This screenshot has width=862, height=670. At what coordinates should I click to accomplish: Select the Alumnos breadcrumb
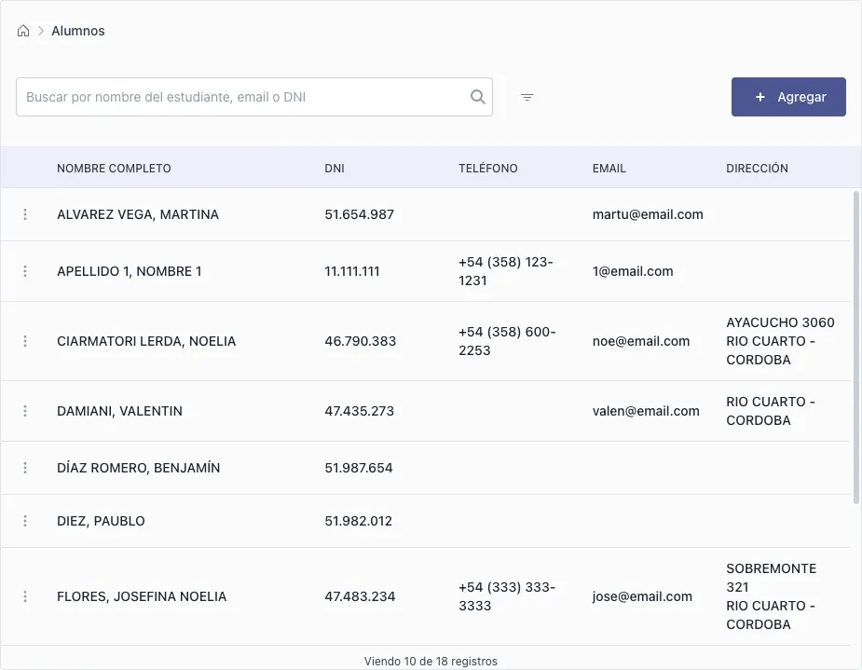tap(78, 31)
